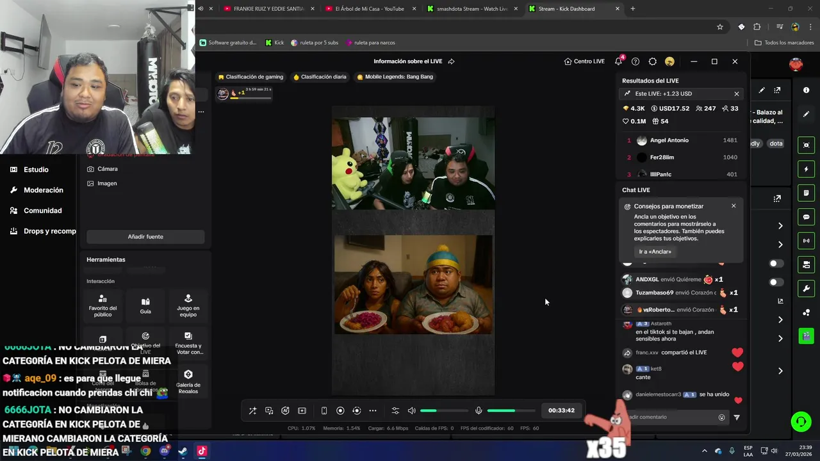This screenshot has width=820, height=461.
Task: Open Juego en equipo tool
Action: click(x=188, y=306)
